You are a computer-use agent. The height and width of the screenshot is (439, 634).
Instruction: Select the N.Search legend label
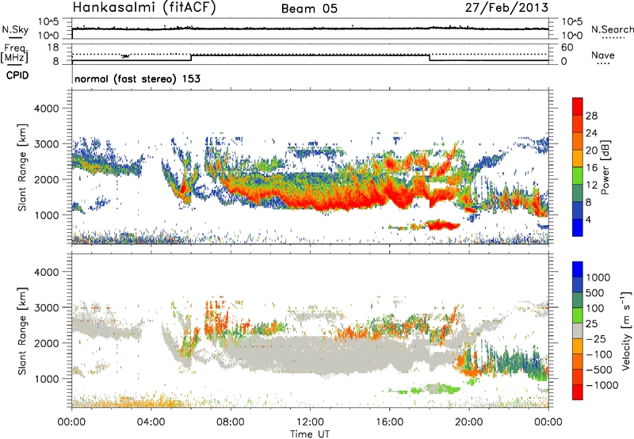(612, 29)
